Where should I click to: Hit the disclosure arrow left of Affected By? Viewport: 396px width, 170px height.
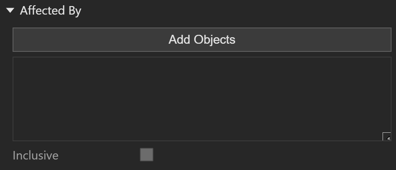(10, 11)
